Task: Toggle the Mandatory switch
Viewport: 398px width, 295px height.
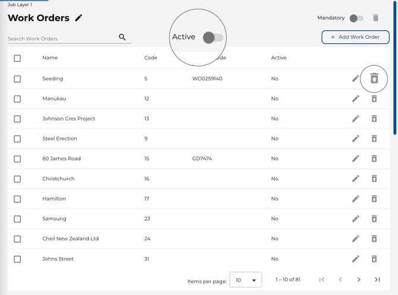Action: click(x=356, y=18)
